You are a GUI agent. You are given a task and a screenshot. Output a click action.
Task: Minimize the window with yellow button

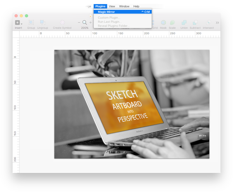pyautogui.click(x=21, y=16)
